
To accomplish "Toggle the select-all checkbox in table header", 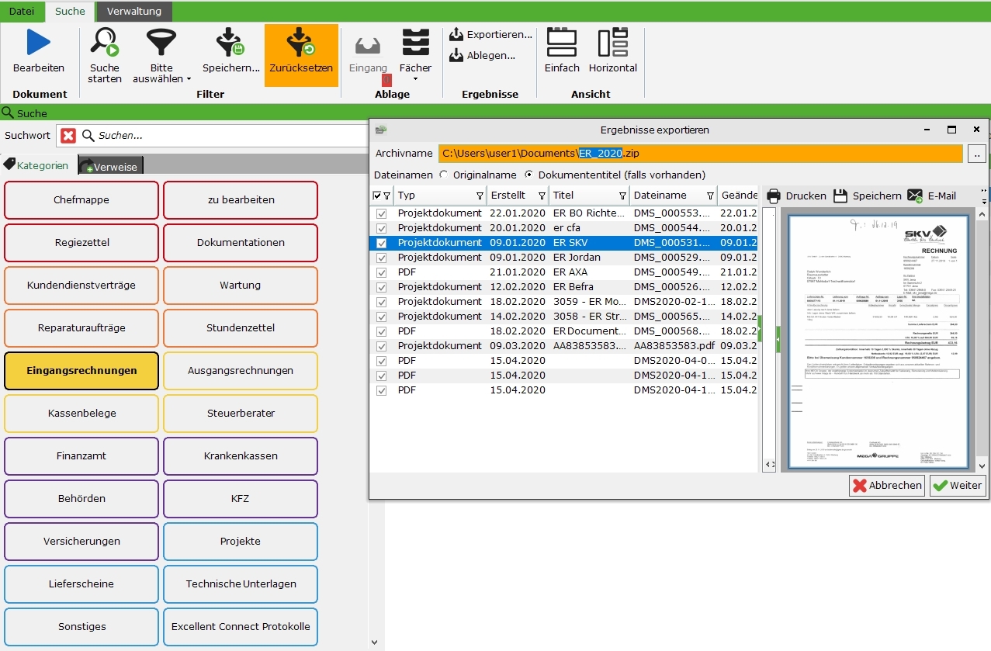I will (377, 196).
